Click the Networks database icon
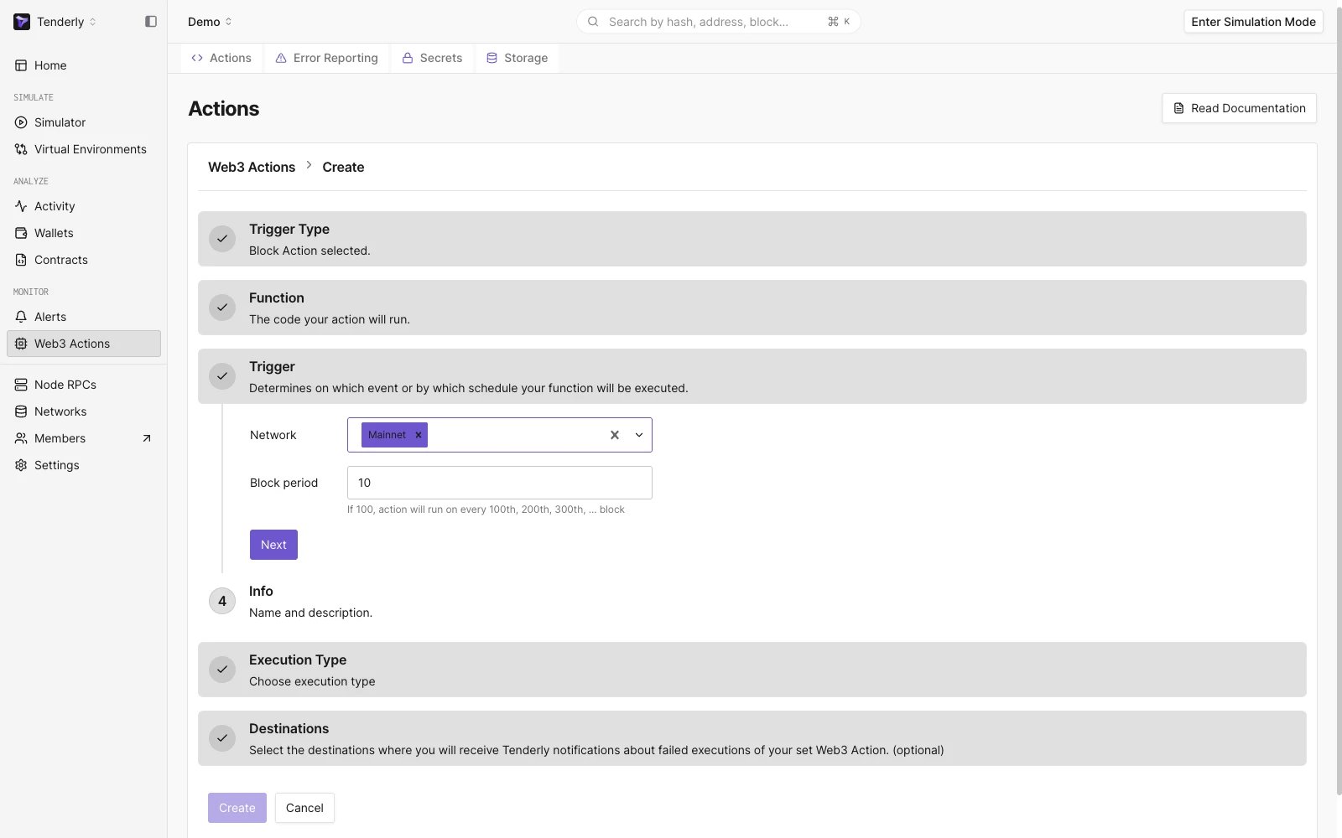 21,411
